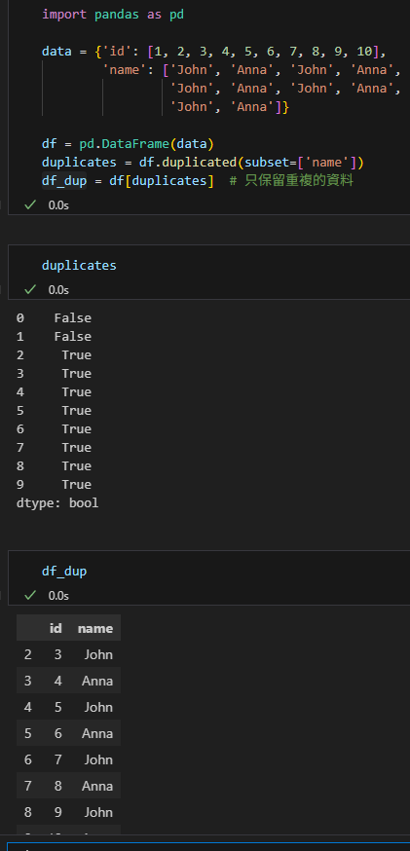Click the 'name' column header in table
Screen dimensions: 410x851
(95, 628)
